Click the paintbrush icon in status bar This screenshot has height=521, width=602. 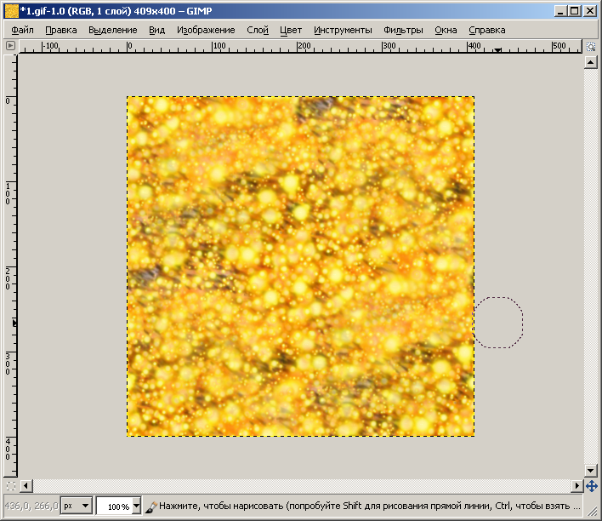point(150,507)
